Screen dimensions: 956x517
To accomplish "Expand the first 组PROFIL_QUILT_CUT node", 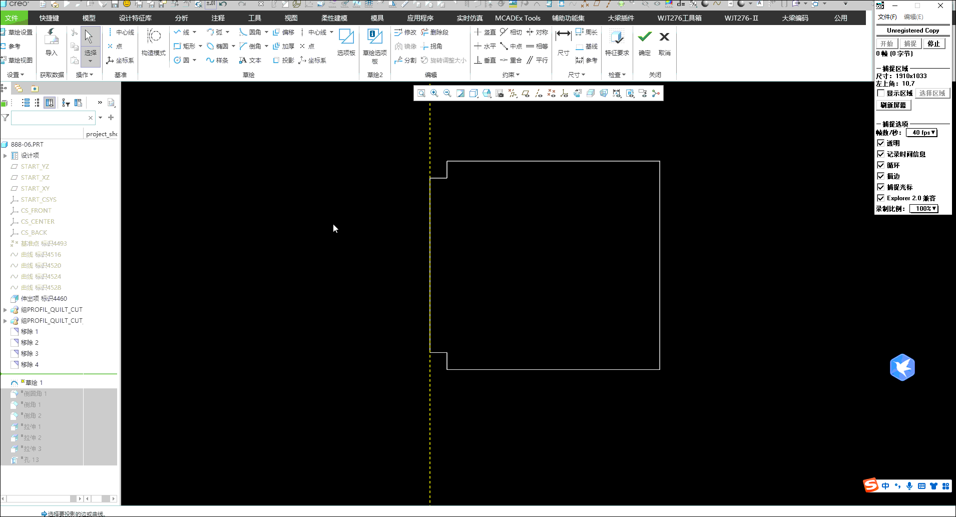I will click(5, 310).
